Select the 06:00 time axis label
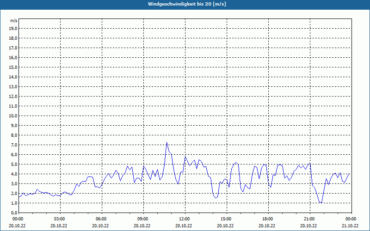The width and height of the screenshot is (370, 231). coord(101,219)
